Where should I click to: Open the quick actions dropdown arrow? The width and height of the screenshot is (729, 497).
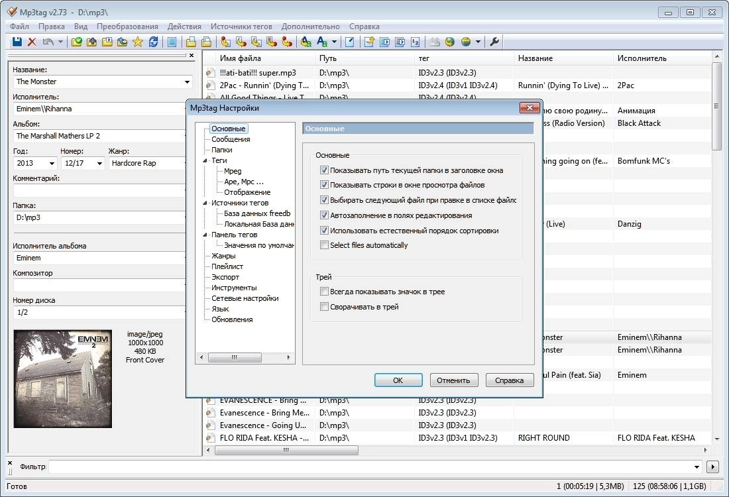coord(334,42)
